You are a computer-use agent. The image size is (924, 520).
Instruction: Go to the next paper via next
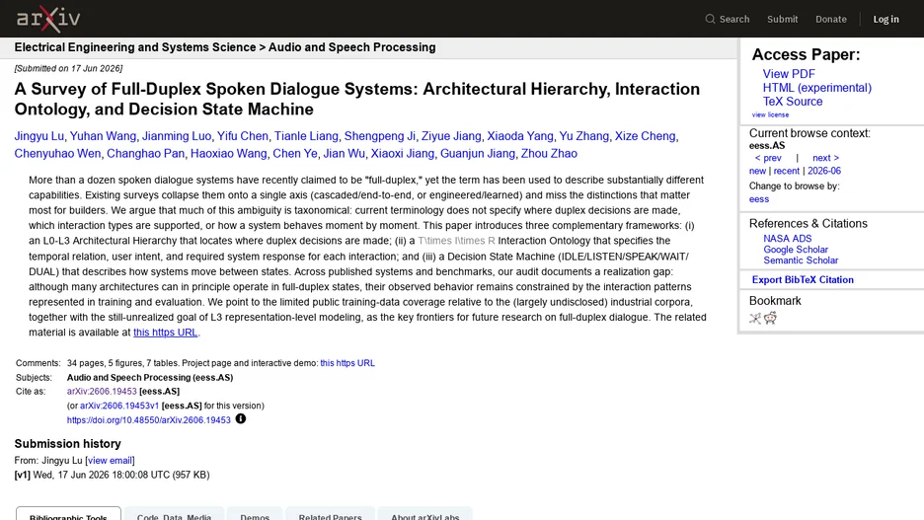point(825,158)
